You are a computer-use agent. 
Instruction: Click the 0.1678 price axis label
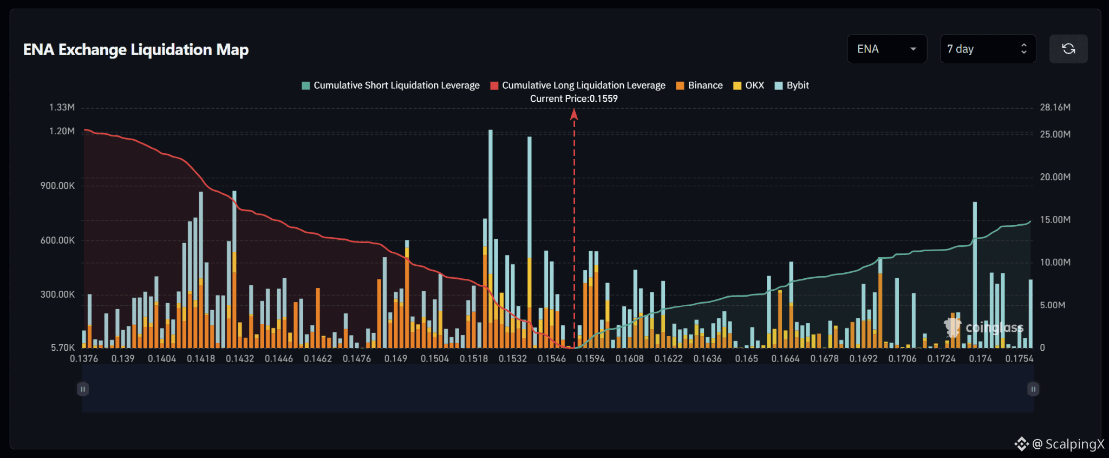(825, 358)
